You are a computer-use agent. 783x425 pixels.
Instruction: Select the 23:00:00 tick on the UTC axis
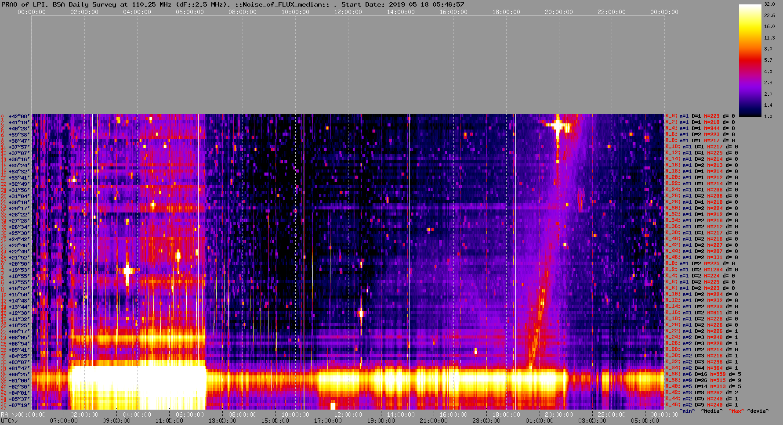click(486, 421)
